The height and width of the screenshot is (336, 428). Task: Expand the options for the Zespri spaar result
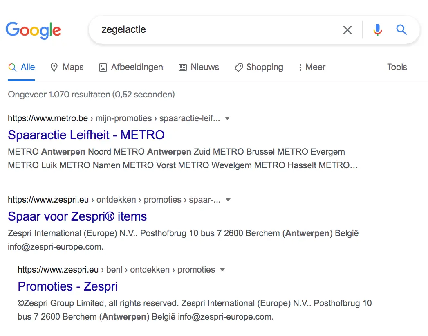pos(228,199)
